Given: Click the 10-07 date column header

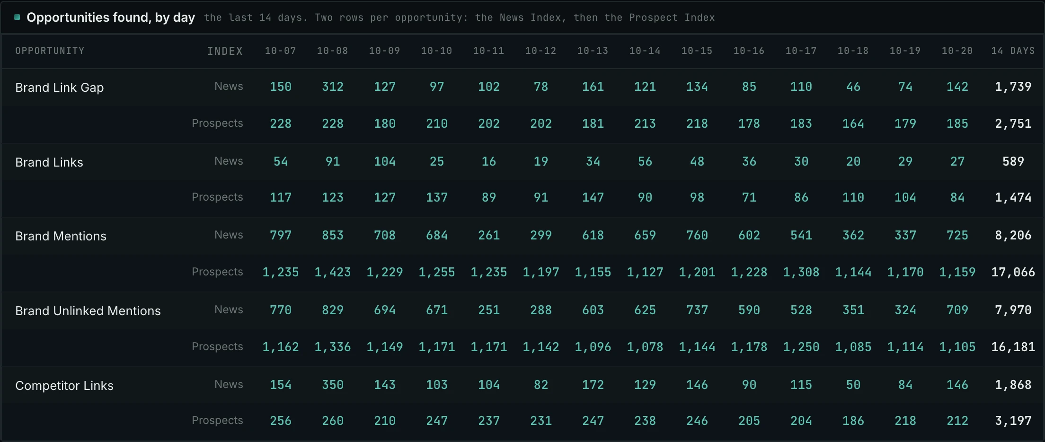Looking at the screenshot, I should click(280, 51).
